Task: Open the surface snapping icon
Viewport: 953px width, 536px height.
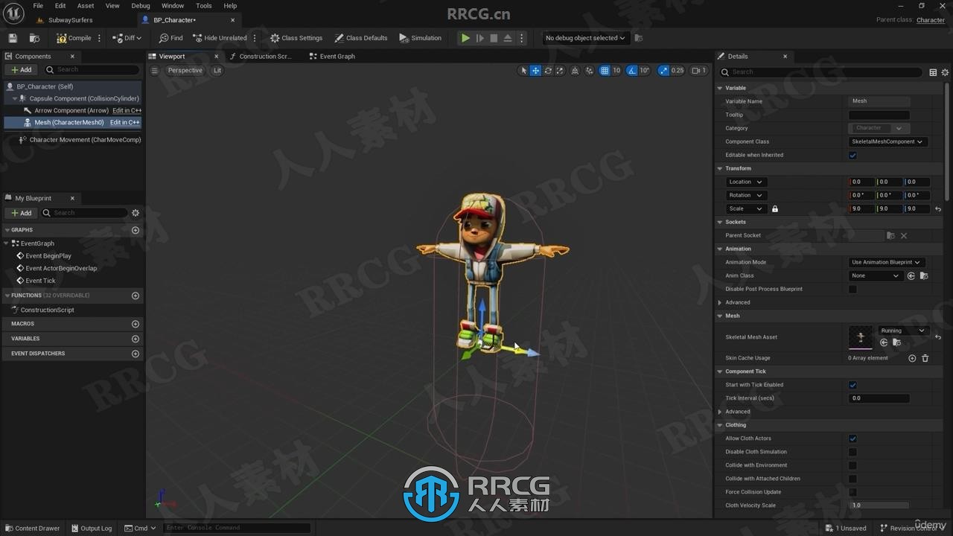Action: [x=589, y=71]
